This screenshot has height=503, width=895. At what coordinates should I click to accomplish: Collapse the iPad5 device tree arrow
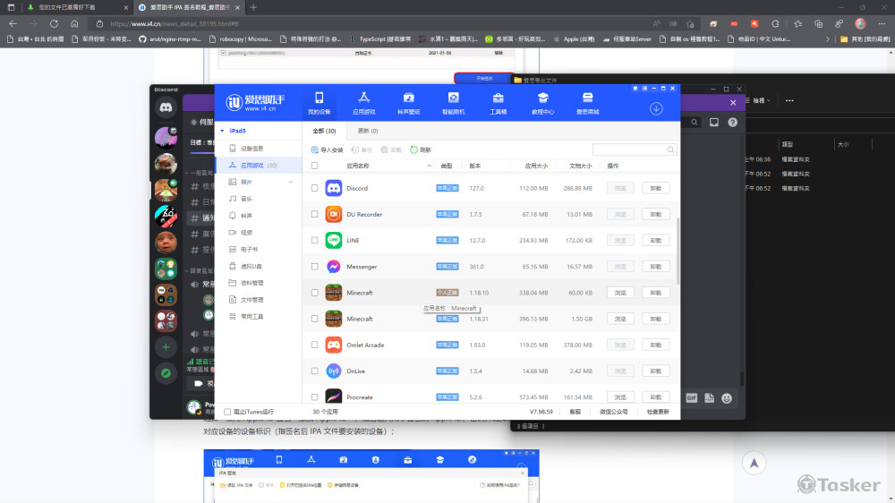click(222, 131)
